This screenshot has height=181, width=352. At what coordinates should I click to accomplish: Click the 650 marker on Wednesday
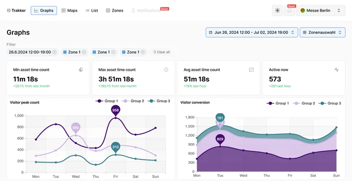point(75,128)
